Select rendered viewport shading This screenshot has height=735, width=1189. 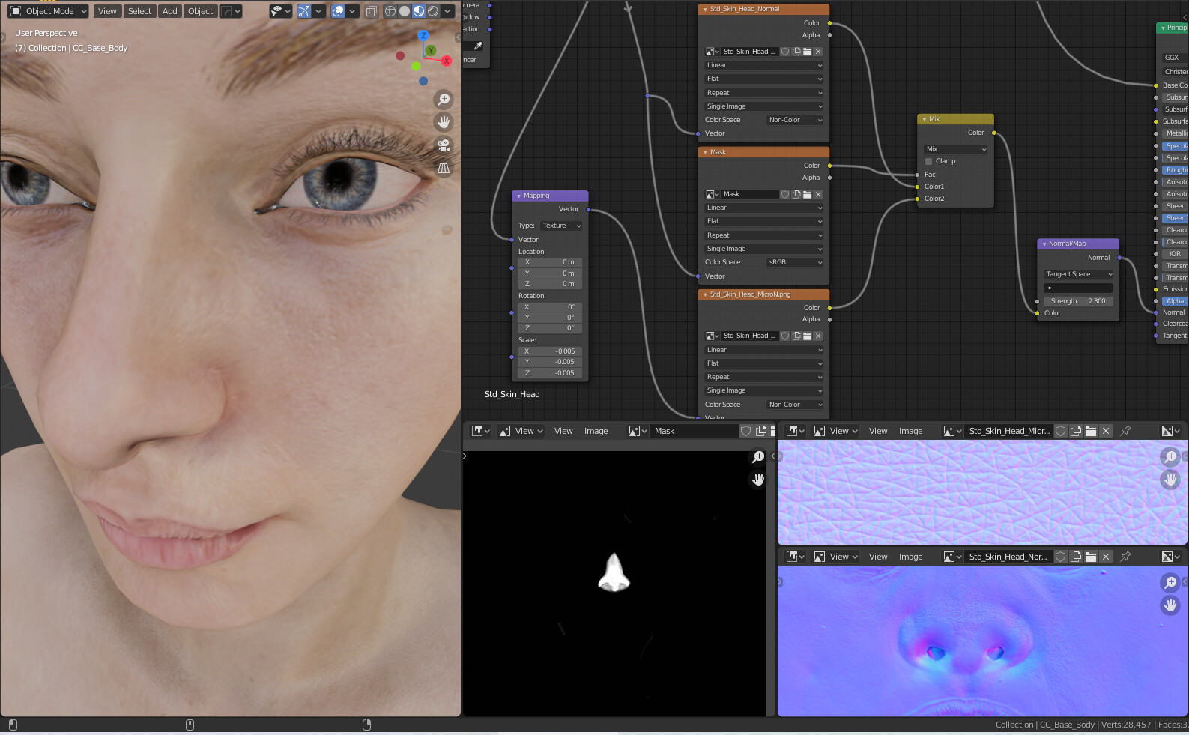[x=433, y=11]
